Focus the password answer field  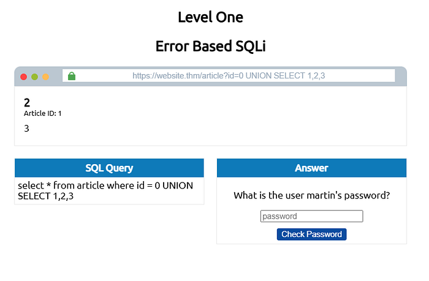tap(311, 216)
